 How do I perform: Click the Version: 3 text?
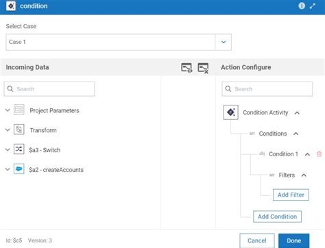click(x=40, y=240)
